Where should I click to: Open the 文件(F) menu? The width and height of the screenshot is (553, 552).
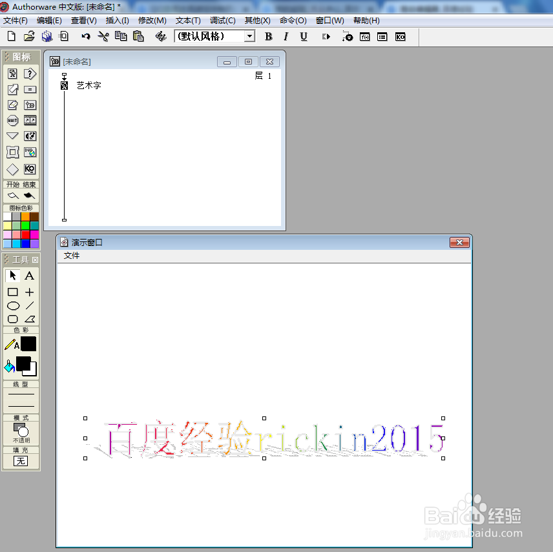(x=15, y=21)
